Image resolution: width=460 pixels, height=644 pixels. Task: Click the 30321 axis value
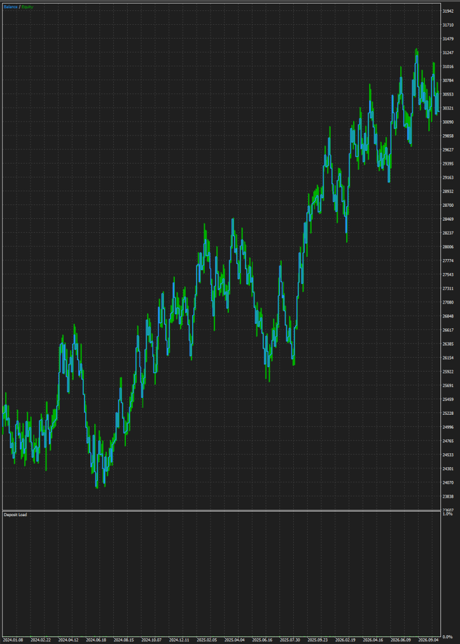coord(448,108)
